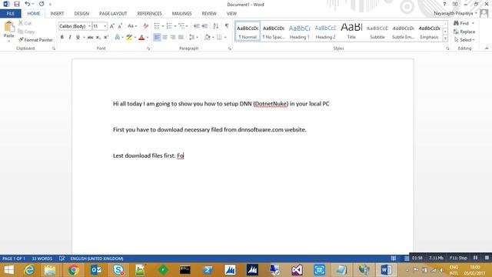Open Internet Explorer from taskbar
492x277 pixels.
point(29,270)
